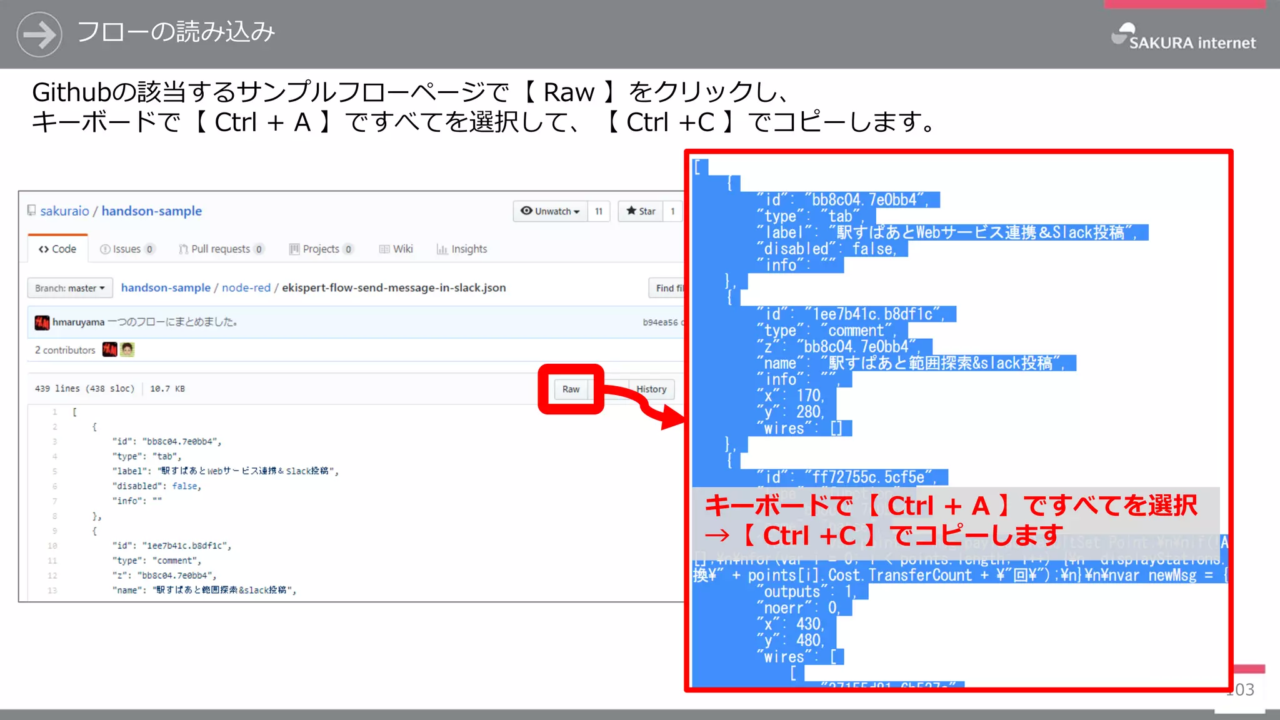Click hmaruyama's avatar in the commit row
Screen dimensions: 1280x720
42,322
